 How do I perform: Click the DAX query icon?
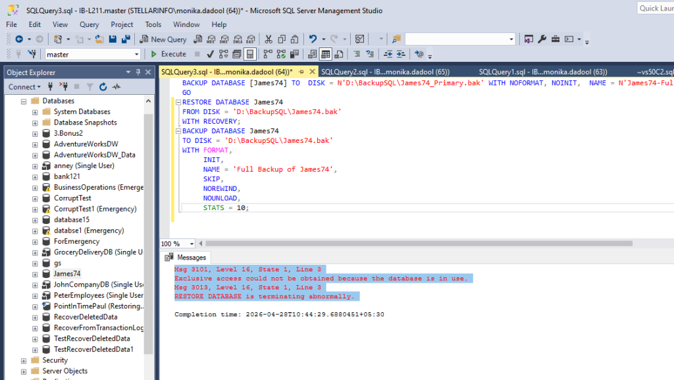(251, 39)
